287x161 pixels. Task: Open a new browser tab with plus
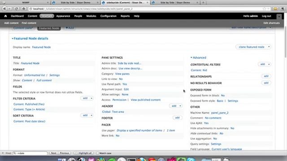[x=203, y=3]
